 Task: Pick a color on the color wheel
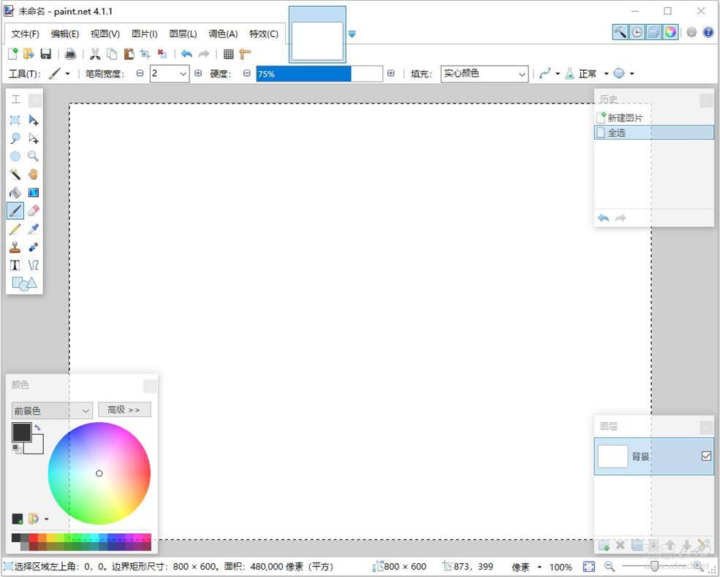point(99,473)
